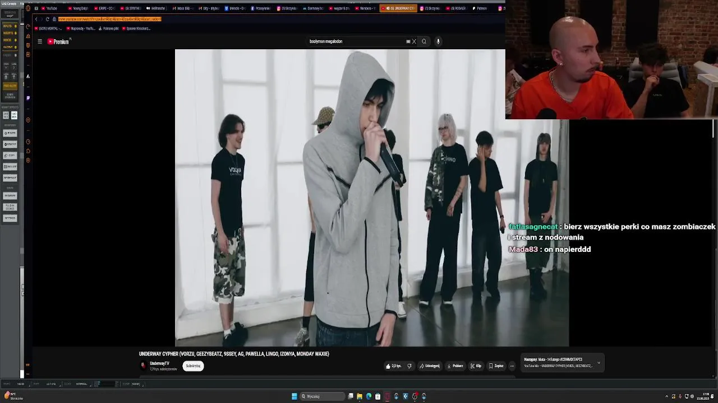Switch to the 'Wellmaster' browser tab
The width and height of the screenshot is (718, 403).
156,8
